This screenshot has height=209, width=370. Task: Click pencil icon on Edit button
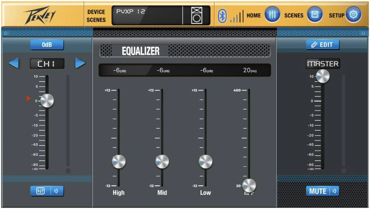point(314,45)
